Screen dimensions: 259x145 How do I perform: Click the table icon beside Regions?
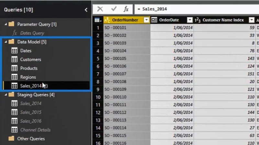click(x=14, y=77)
